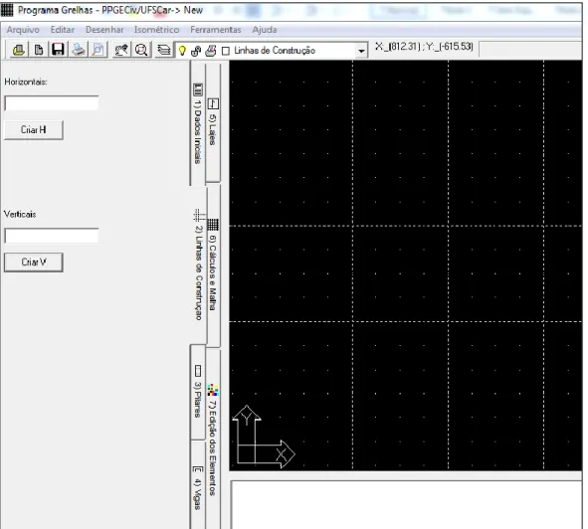Click the Criar H button

(34, 129)
